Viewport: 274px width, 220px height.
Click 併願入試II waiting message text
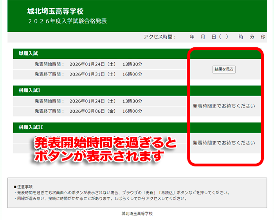[224, 143]
